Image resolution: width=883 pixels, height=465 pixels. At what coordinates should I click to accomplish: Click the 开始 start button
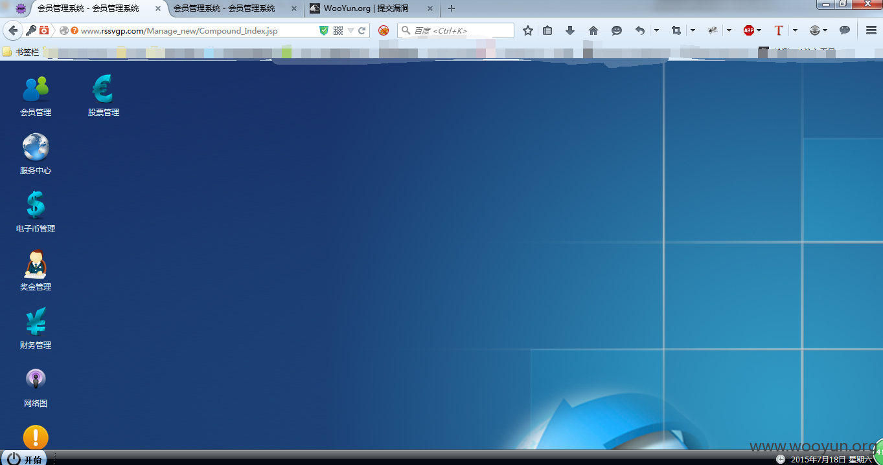point(25,459)
